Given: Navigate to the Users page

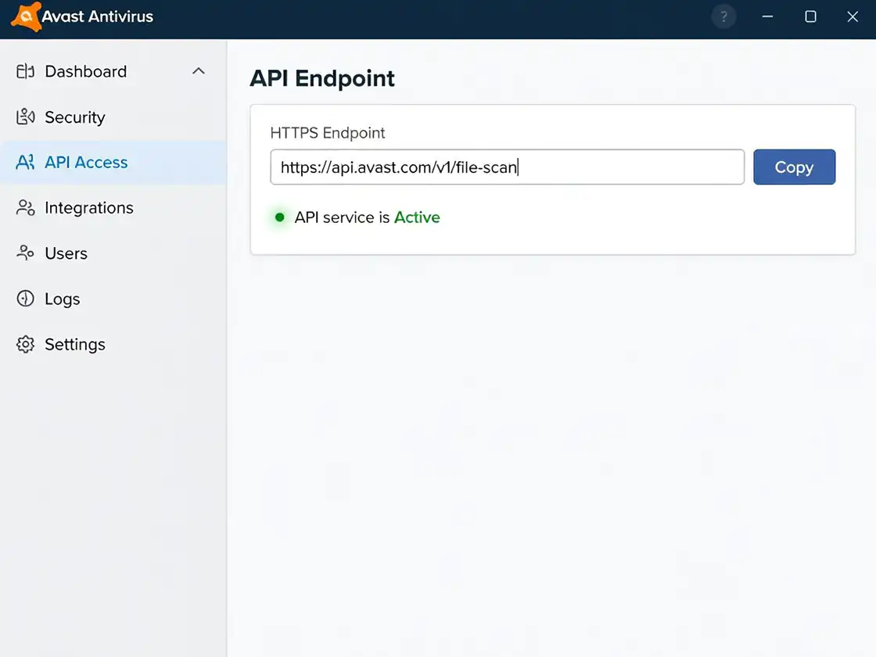Looking at the screenshot, I should [x=113, y=253].
